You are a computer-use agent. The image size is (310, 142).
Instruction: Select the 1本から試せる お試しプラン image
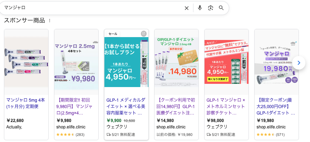coord(126,62)
